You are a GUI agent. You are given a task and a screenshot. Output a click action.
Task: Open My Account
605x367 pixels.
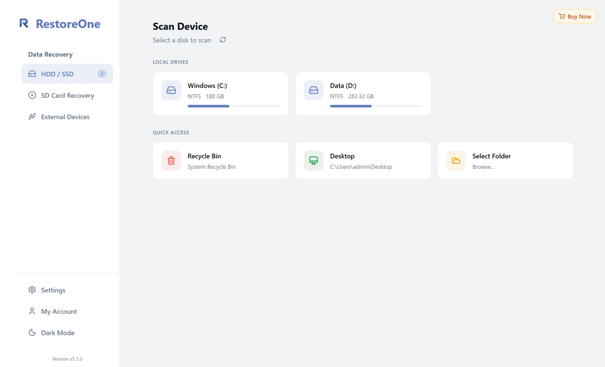(x=67, y=311)
